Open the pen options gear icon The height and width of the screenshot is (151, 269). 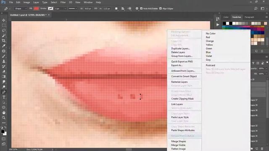(x=137, y=8)
